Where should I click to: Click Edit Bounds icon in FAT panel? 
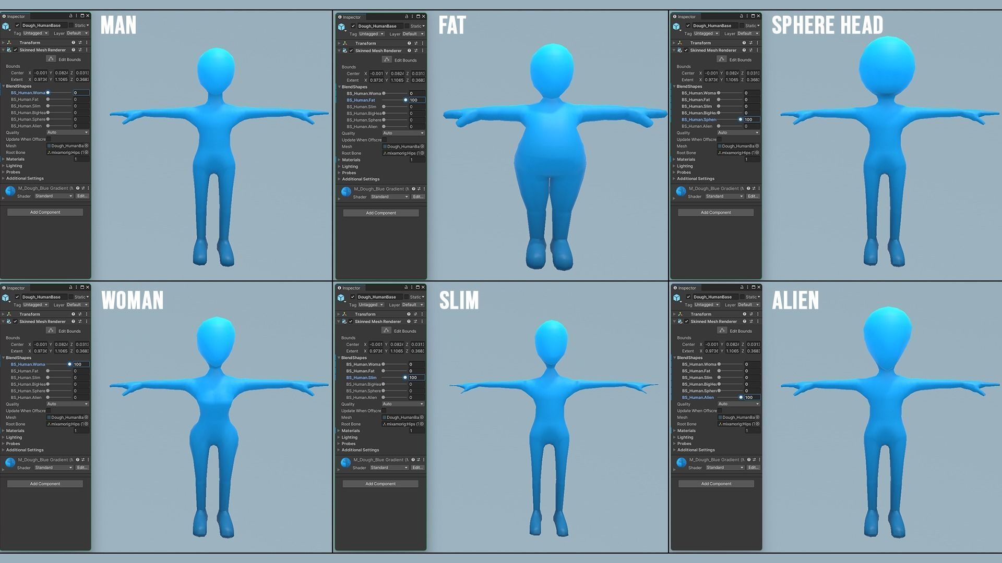[x=387, y=59]
